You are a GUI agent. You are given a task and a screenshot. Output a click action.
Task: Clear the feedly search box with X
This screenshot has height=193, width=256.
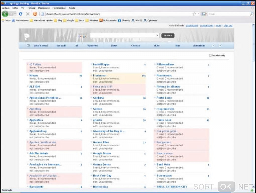pos(157,35)
